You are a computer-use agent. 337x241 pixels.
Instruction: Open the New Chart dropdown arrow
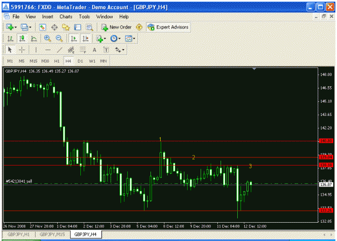(x=16, y=27)
